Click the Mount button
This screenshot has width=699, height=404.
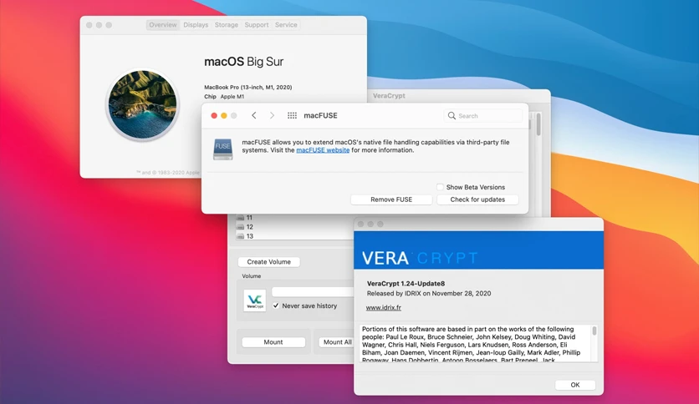[273, 342]
